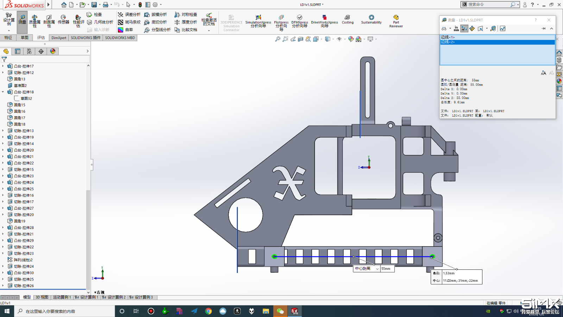Switch to the 特征 features tab
Screen dimensions: 563x317
pos(8,38)
